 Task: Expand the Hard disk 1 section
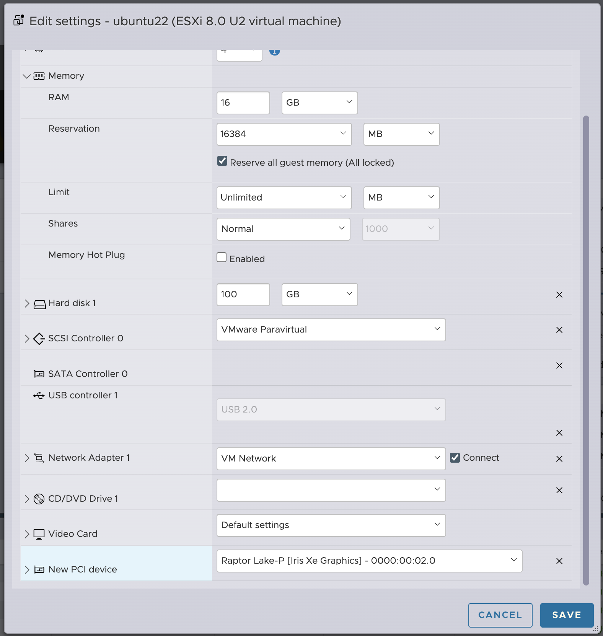coord(27,303)
